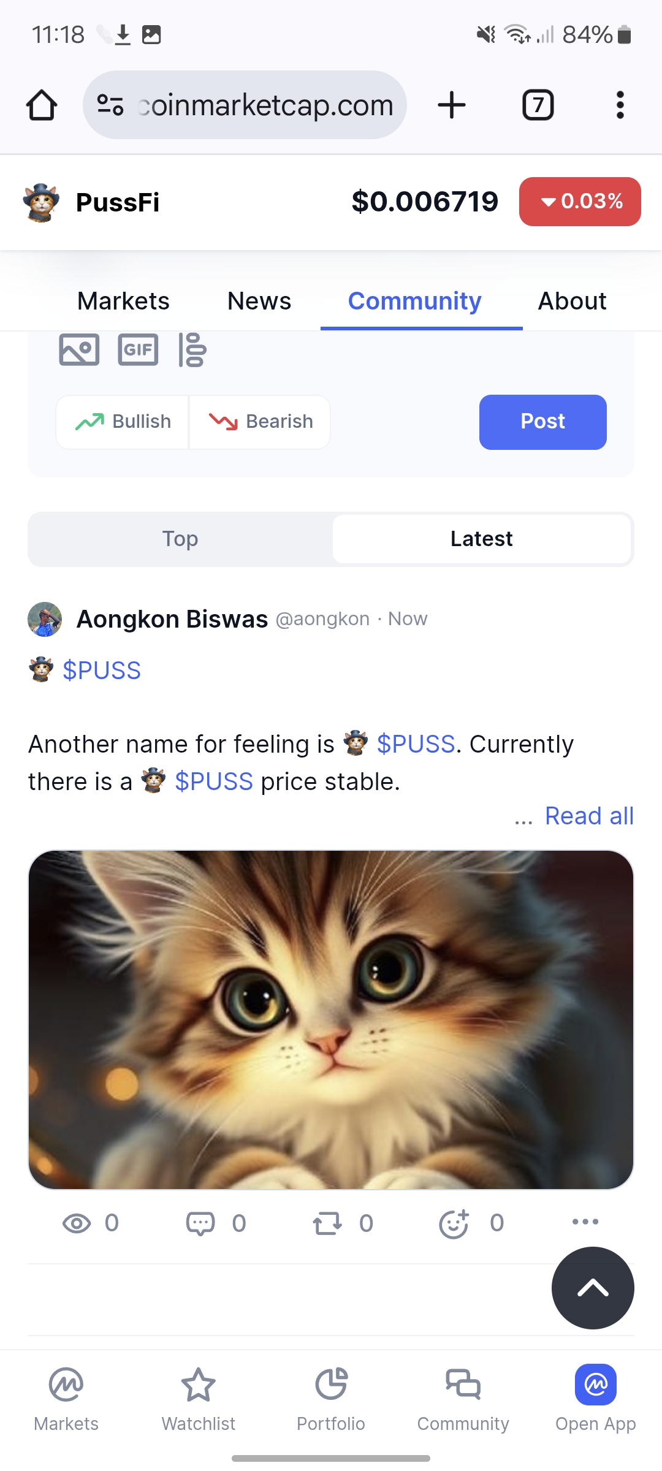Viewport: 662px width, 1471px height.
Task: Mark your post sentiment as Bearish
Action: coord(260,422)
